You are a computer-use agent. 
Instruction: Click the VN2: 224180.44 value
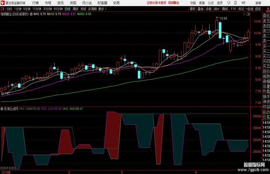click(x=51, y=109)
